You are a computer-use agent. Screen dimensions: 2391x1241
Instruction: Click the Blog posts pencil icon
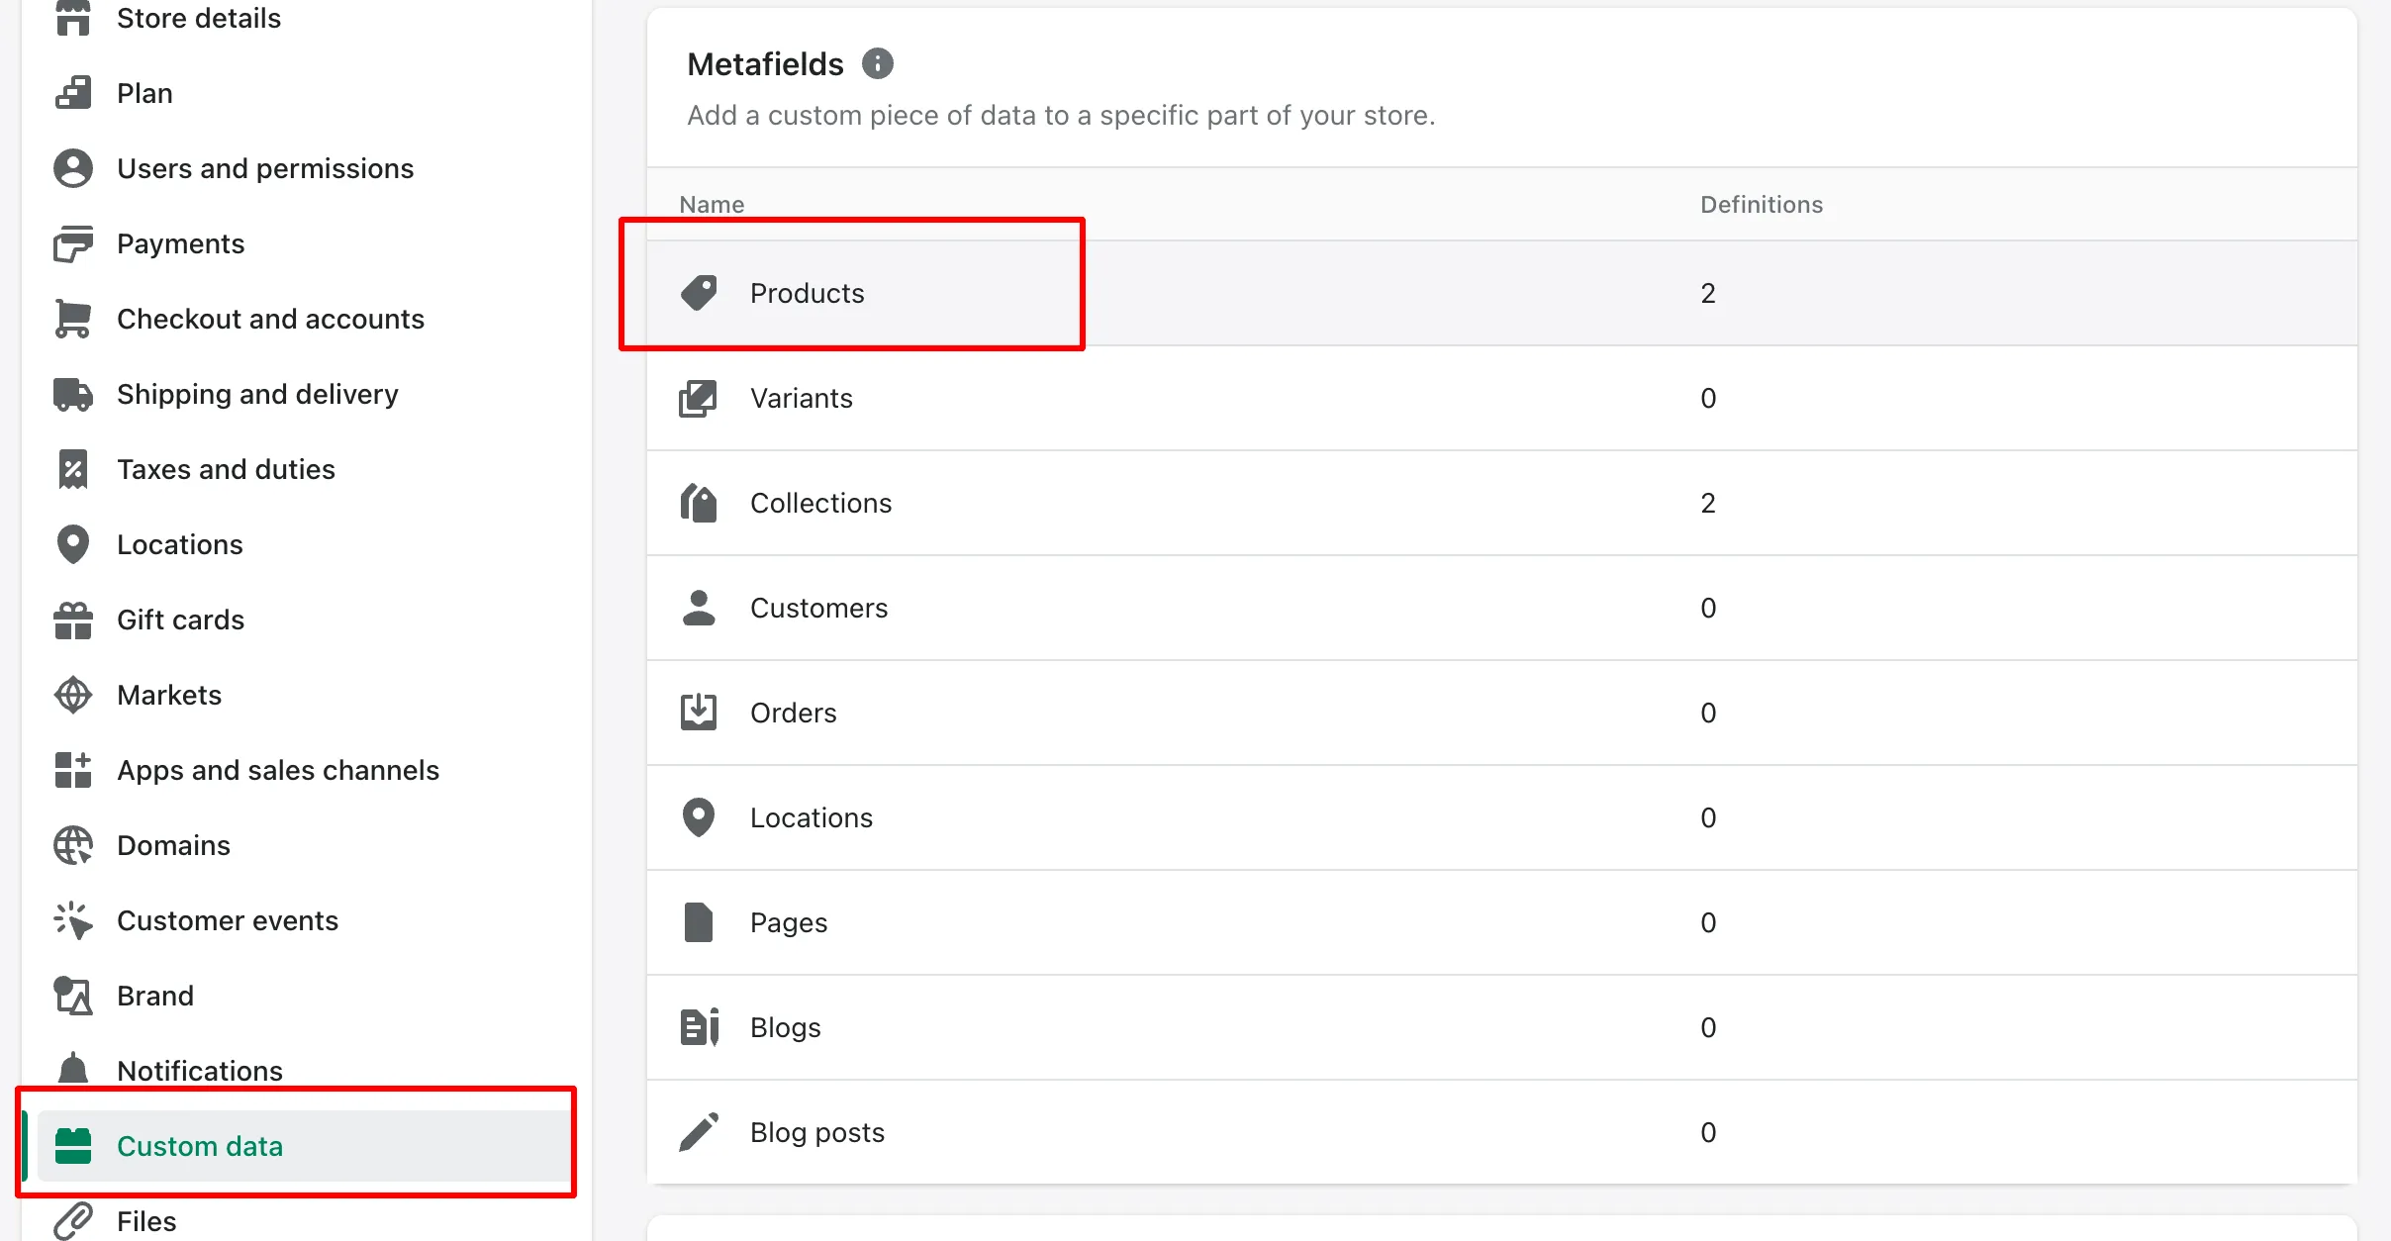pos(699,1132)
